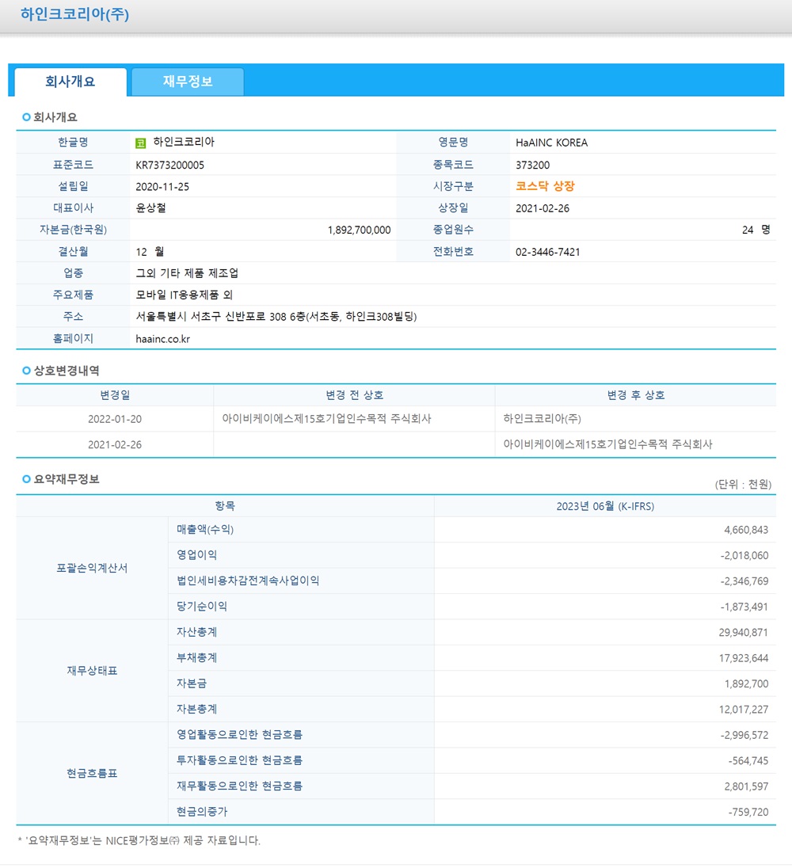Click the 매출액(수익) row label
This screenshot has width=792, height=868.
[x=205, y=529]
